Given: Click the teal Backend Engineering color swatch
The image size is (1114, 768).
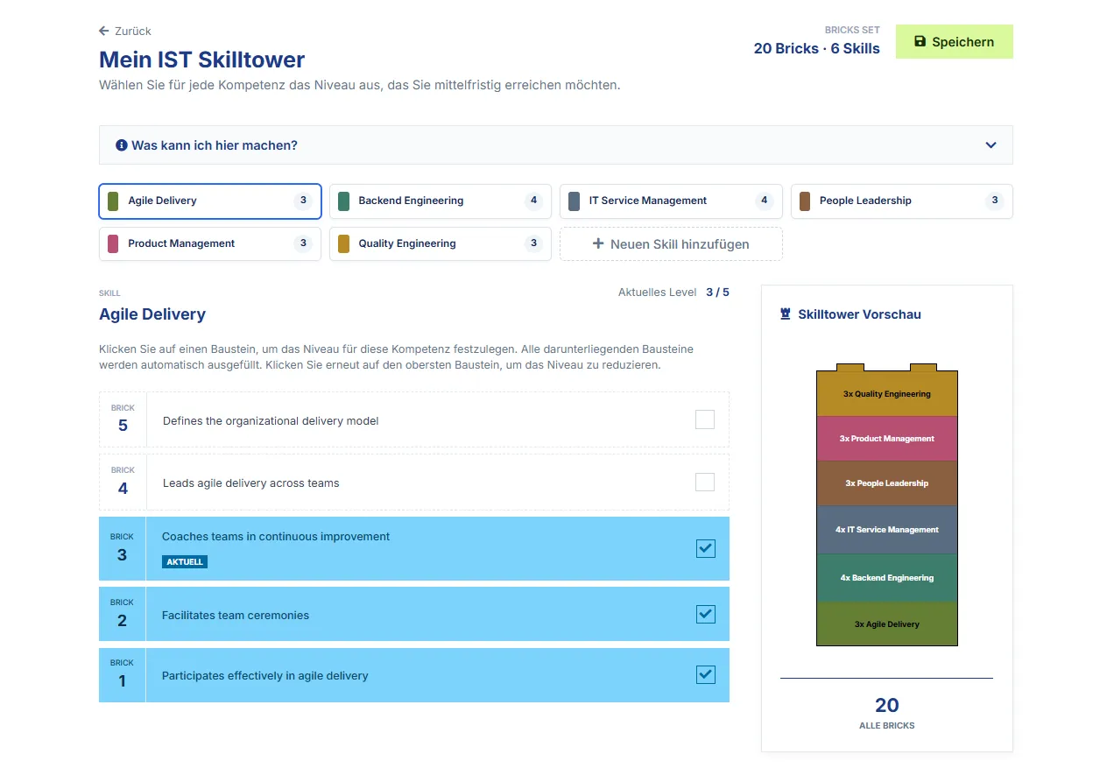Looking at the screenshot, I should [343, 201].
